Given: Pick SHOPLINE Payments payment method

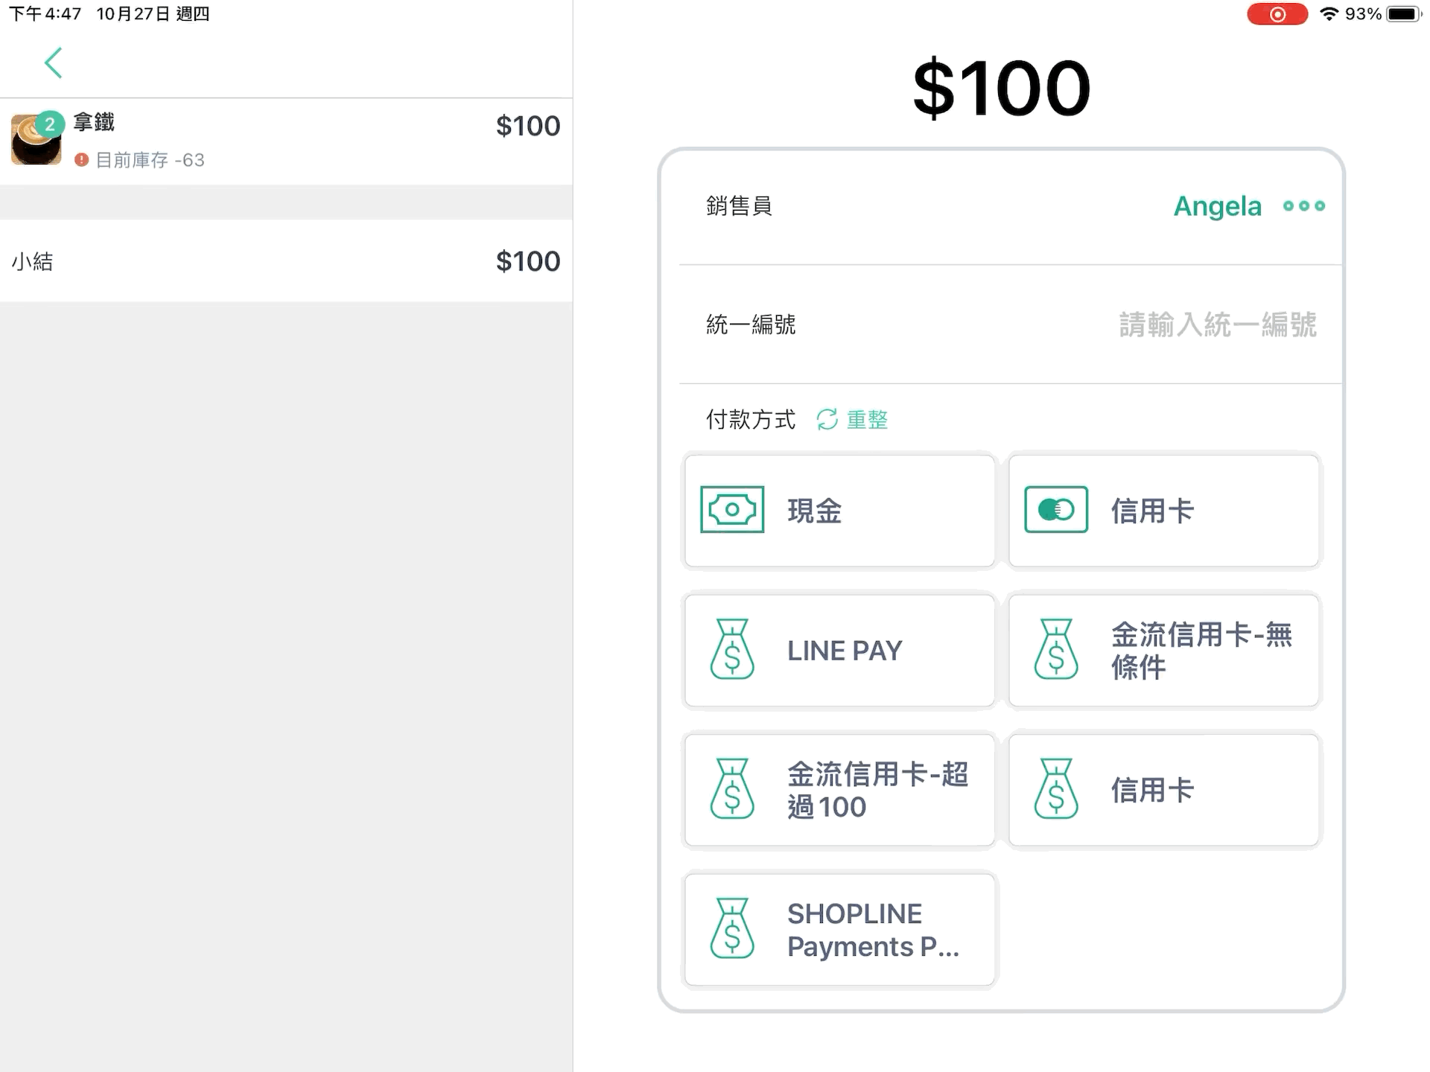Looking at the screenshot, I should coord(840,930).
